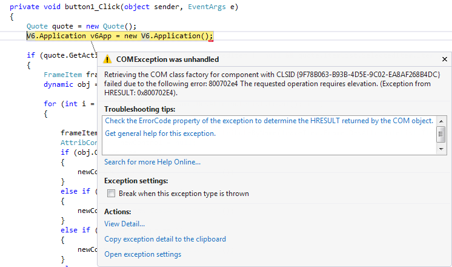Click the AttribCor code line
The height and width of the screenshot is (267, 452).
[79, 143]
